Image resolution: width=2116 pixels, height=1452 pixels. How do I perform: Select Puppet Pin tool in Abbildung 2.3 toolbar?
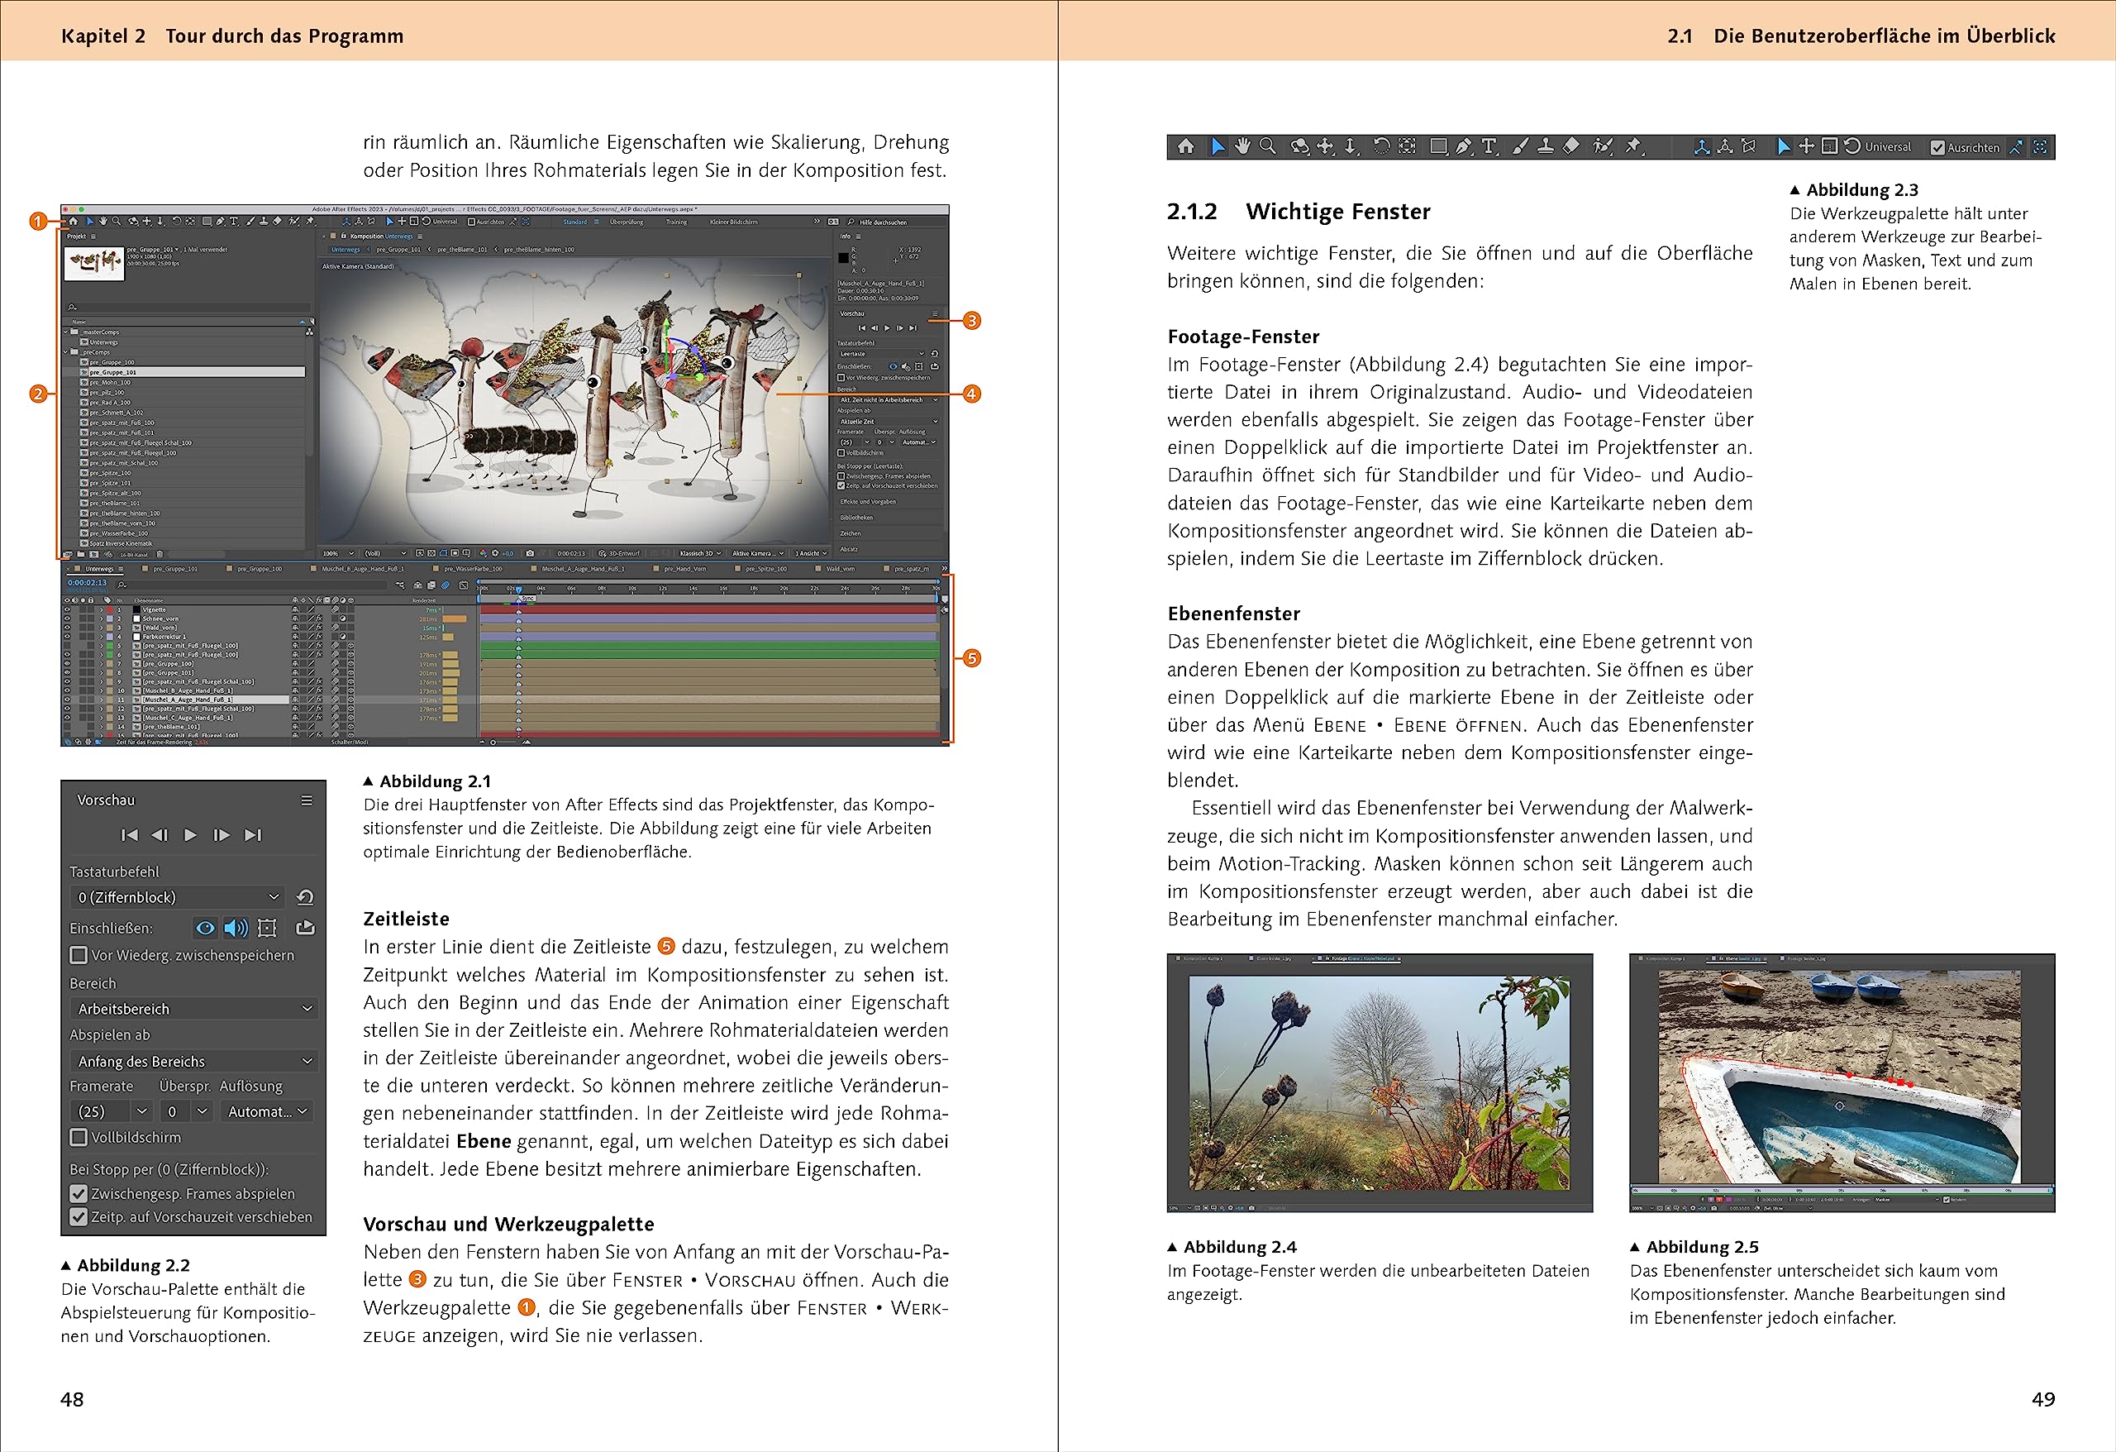click(1633, 146)
